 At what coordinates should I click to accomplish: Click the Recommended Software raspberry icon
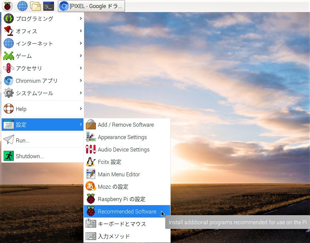(91, 211)
